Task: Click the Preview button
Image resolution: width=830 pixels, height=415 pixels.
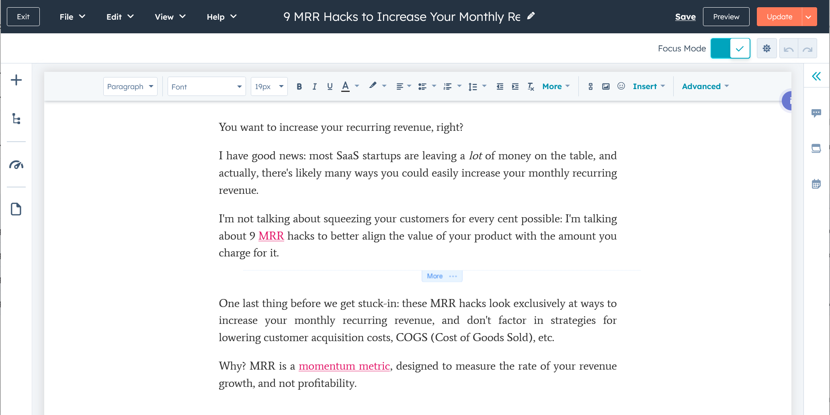Action: (726, 17)
